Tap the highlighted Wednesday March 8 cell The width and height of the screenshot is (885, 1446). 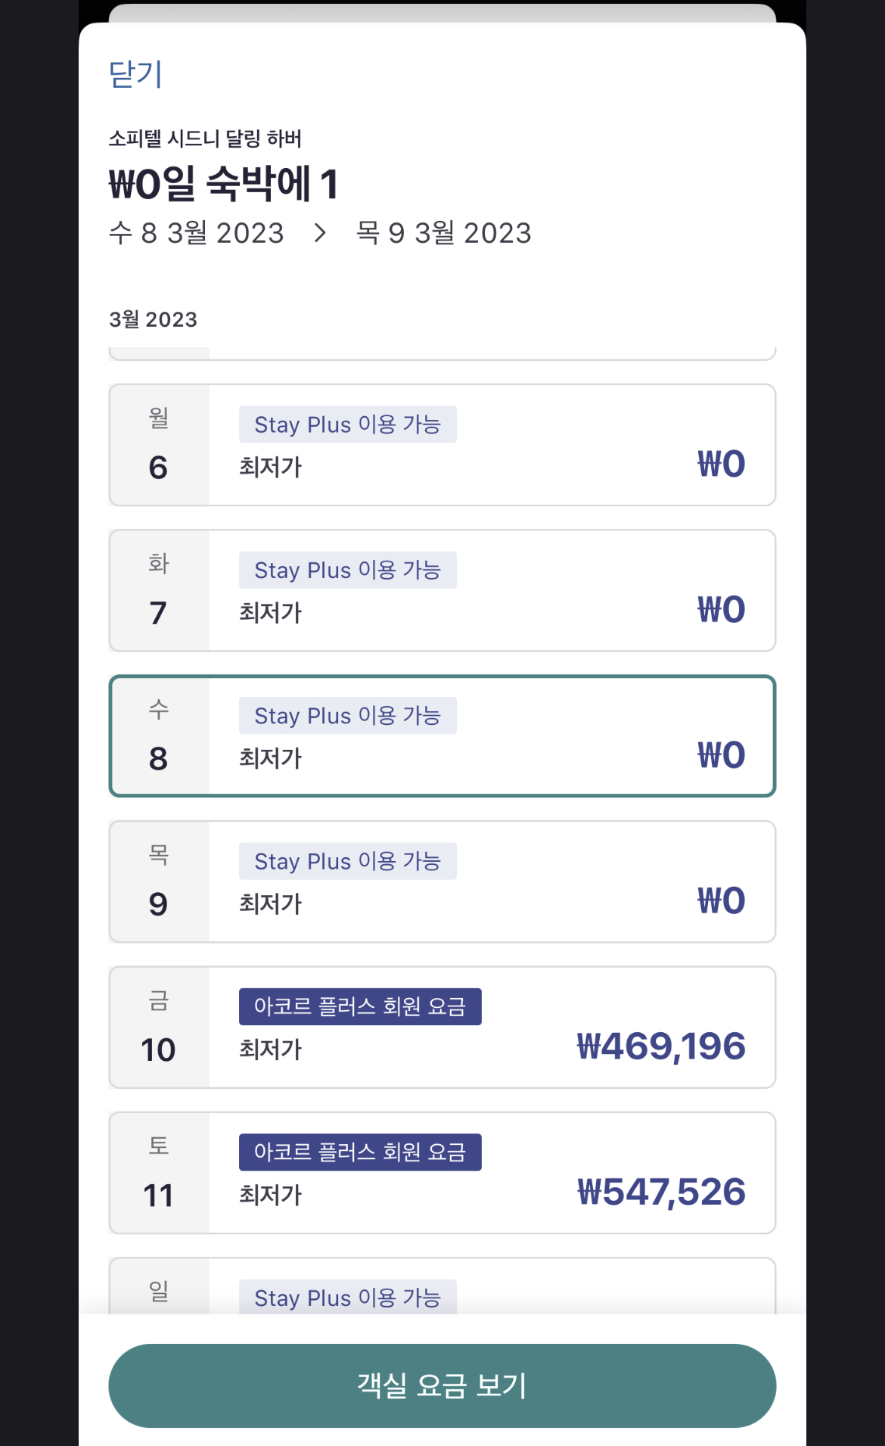442,735
